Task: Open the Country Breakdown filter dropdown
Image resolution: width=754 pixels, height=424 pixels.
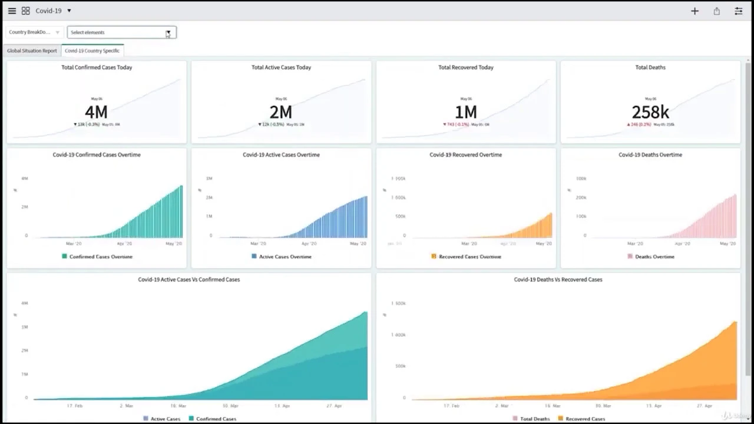Action: point(34,32)
